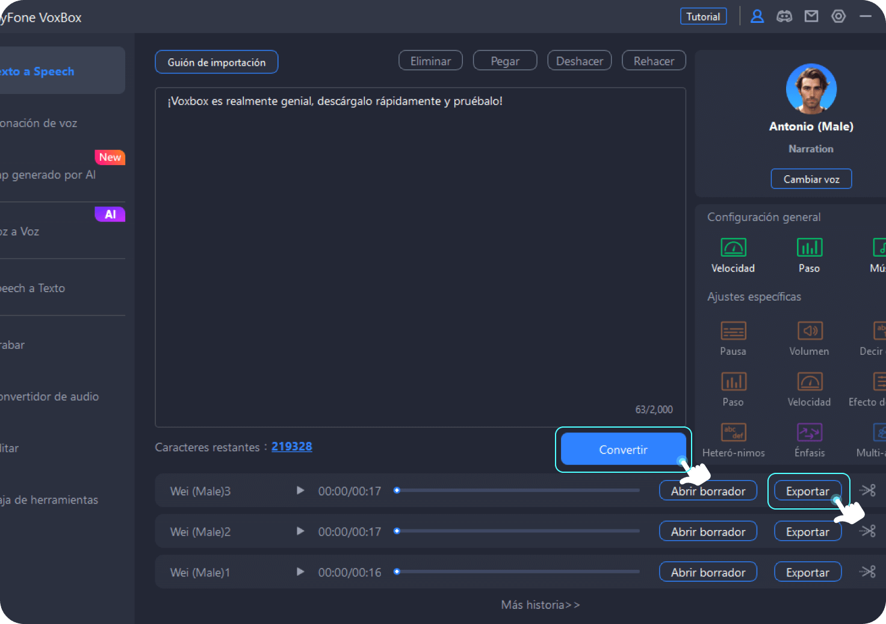This screenshot has height=624, width=886.
Task: Expand Más historia list
Action: point(540,605)
